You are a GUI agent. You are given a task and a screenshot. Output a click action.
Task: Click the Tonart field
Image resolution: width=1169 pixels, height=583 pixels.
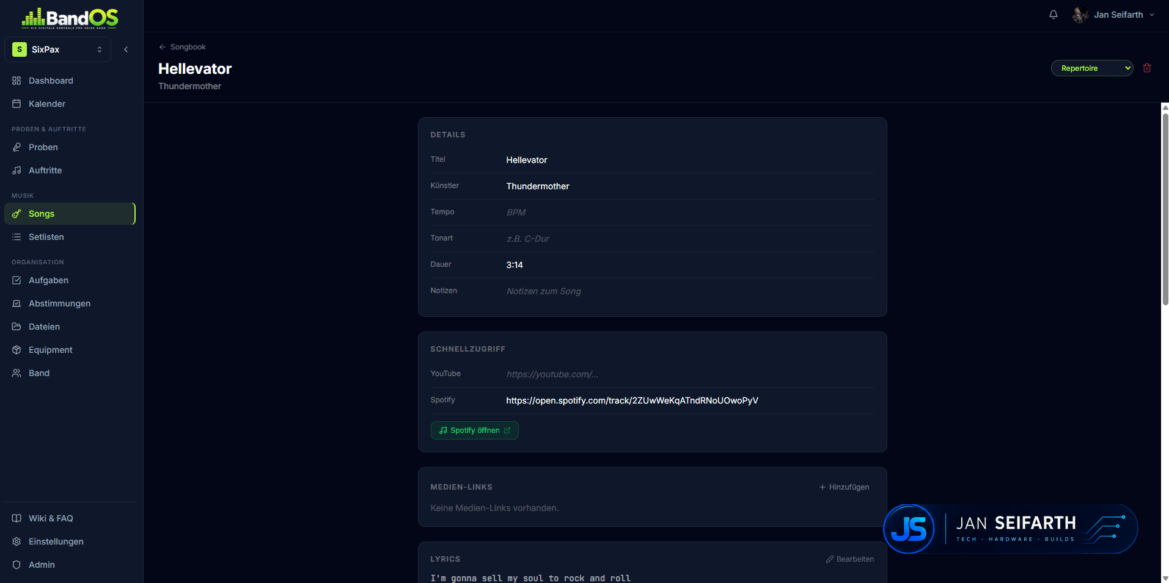pyautogui.click(x=690, y=239)
